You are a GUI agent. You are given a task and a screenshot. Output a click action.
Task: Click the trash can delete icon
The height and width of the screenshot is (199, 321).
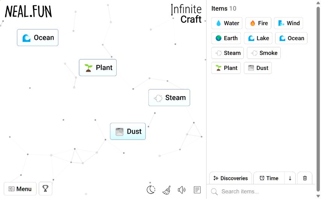305,178
